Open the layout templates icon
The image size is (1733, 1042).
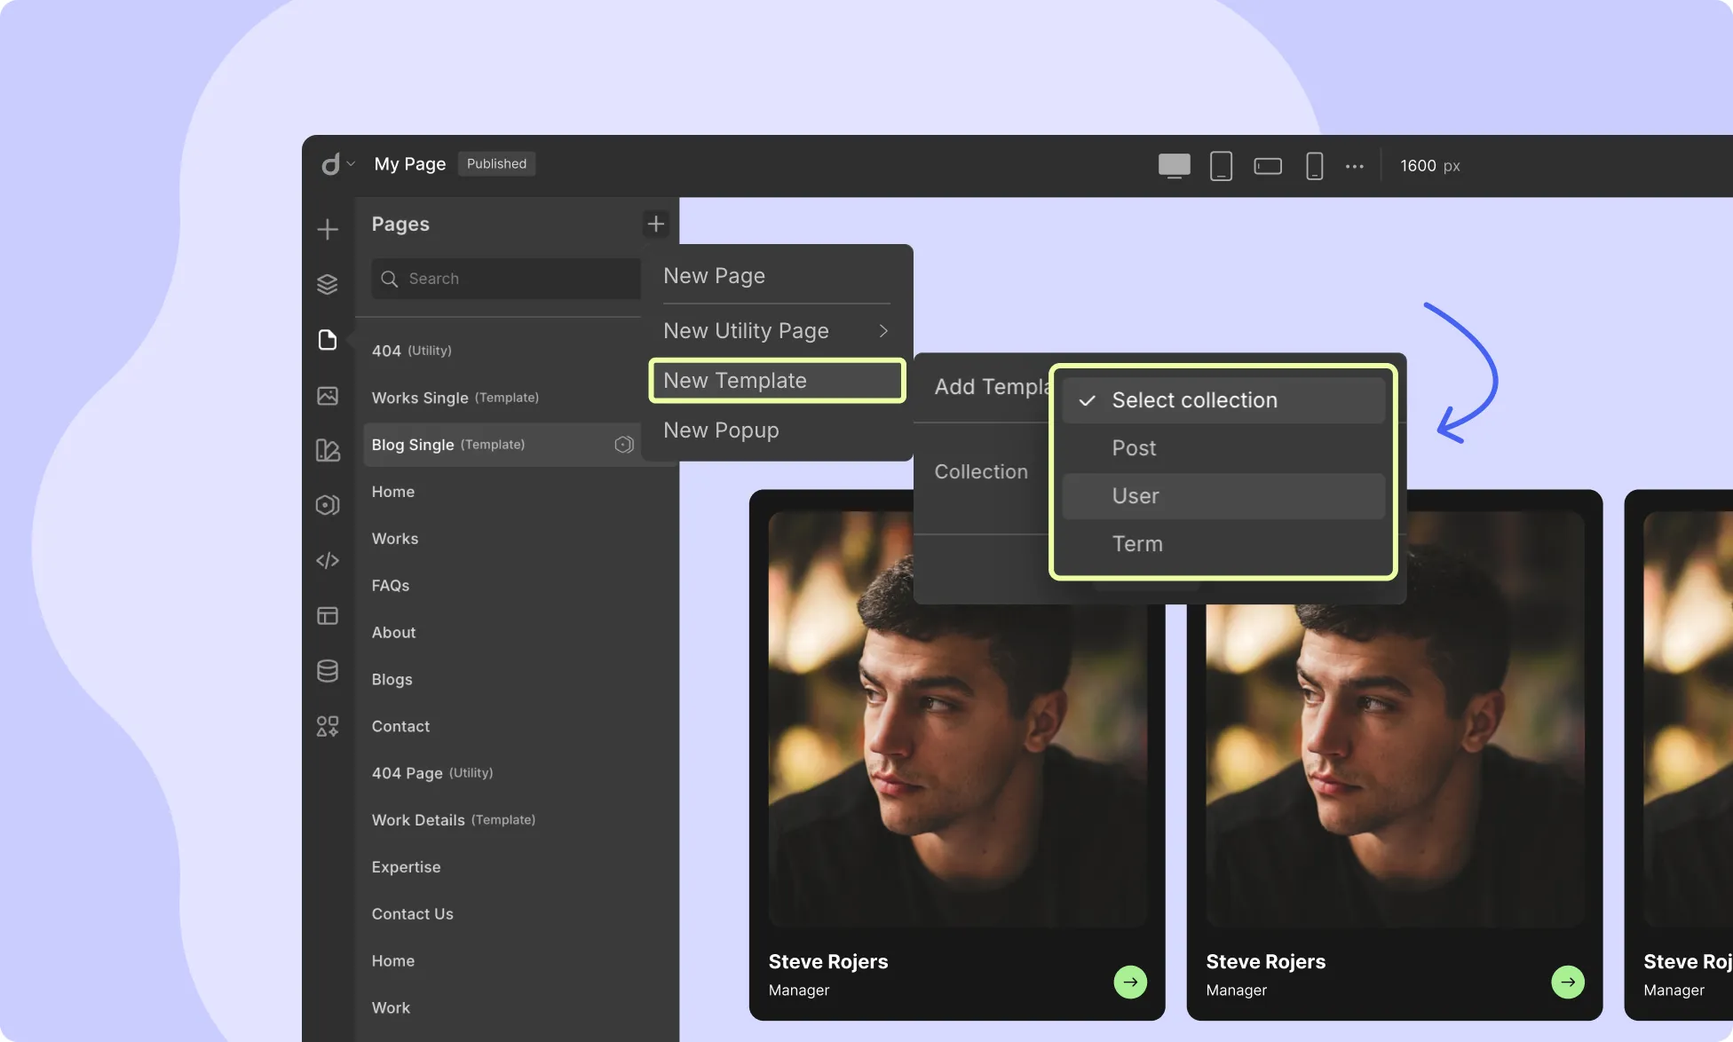point(328,615)
